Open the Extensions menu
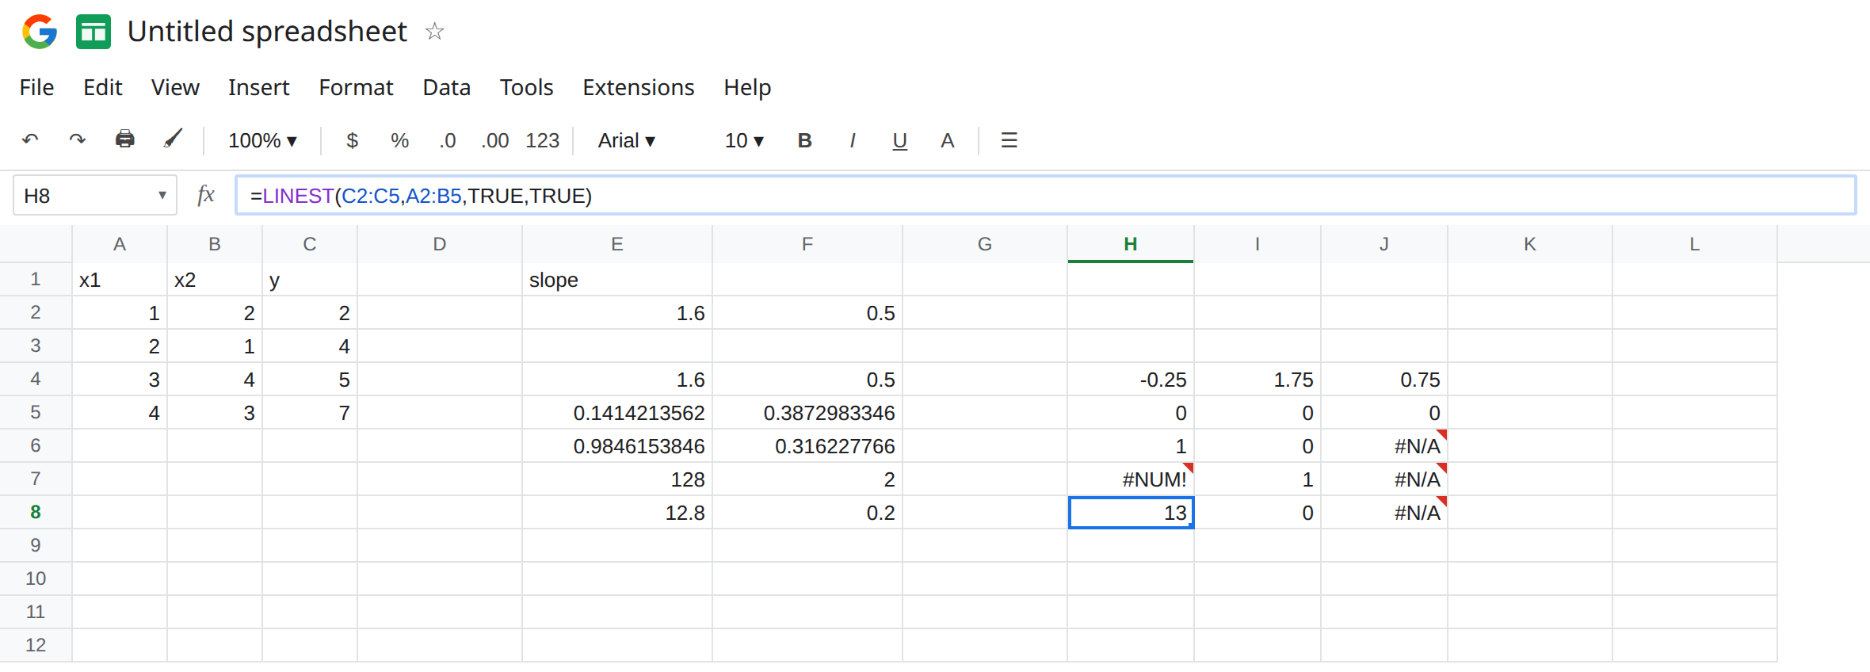 tap(638, 87)
